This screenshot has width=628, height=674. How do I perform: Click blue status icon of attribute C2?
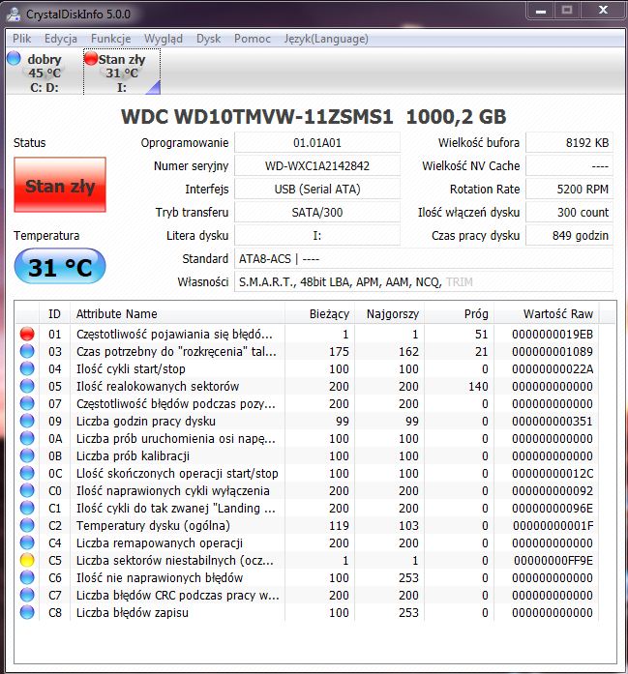click(x=27, y=525)
